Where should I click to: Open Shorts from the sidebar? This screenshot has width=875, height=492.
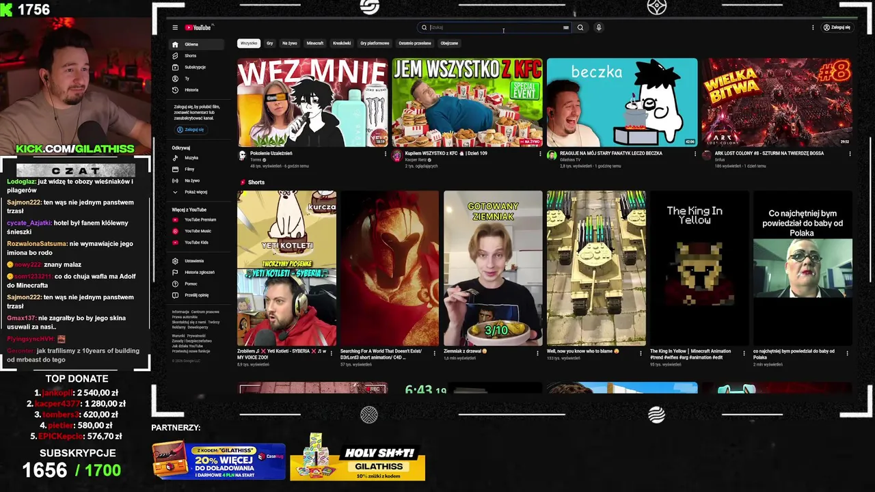tap(197, 55)
